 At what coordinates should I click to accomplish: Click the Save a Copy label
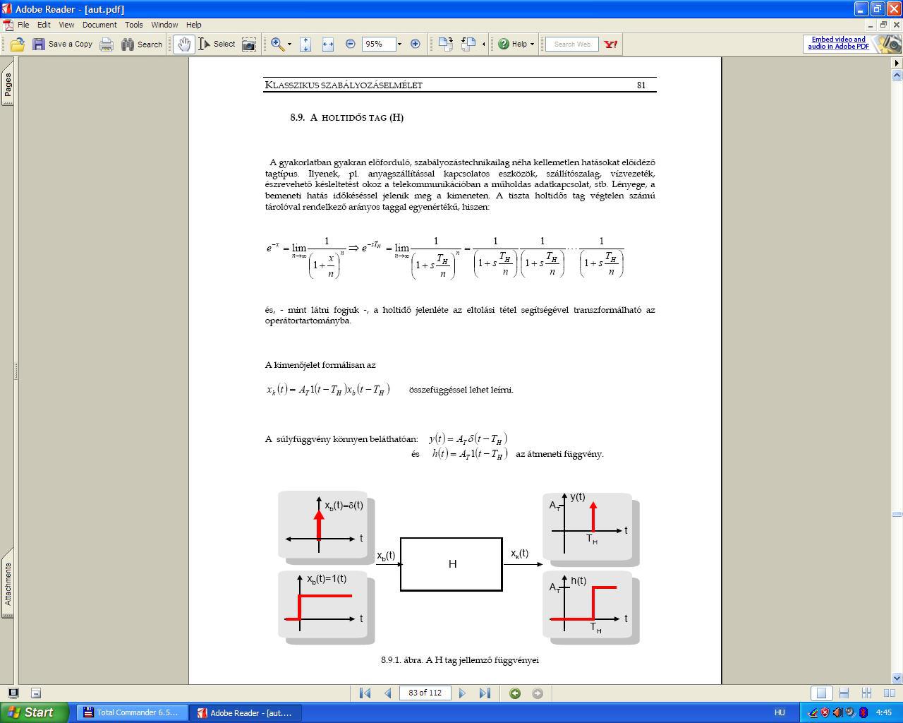[71, 44]
